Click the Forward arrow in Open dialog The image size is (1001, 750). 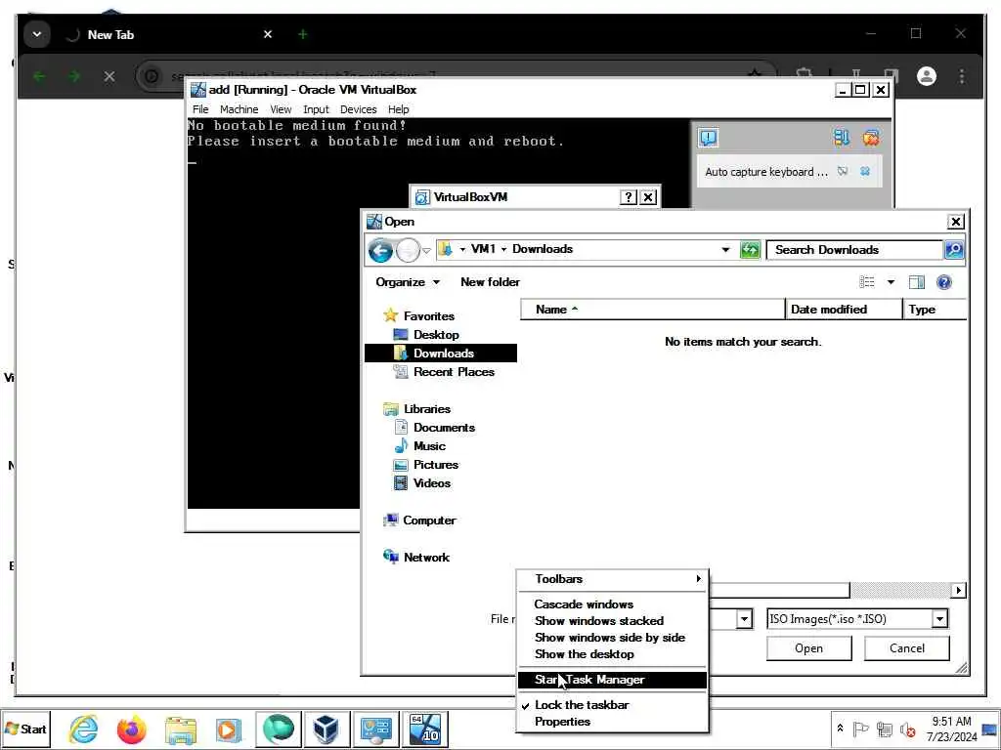tap(408, 250)
